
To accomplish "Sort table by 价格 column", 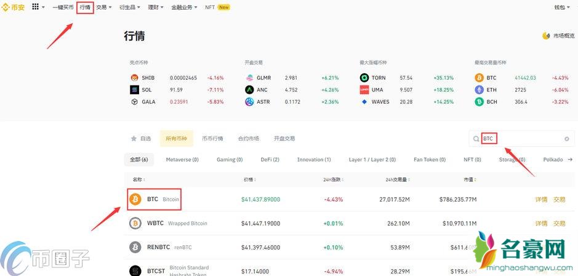I will pos(249,179).
